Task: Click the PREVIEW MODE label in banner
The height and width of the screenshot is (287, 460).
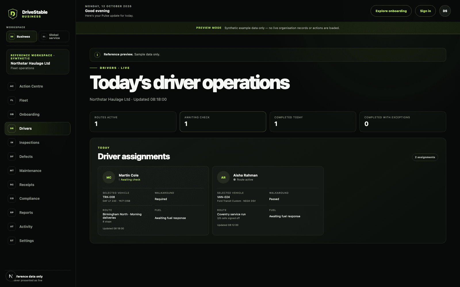Action: [x=209, y=28]
